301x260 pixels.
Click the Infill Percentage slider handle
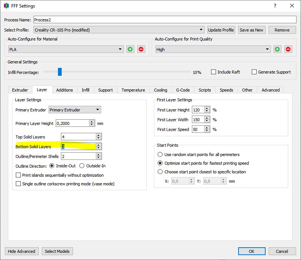pos(60,72)
